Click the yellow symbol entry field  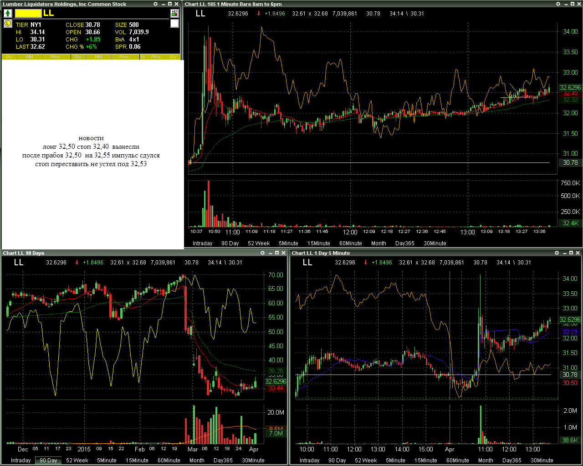pyautogui.click(x=28, y=14)
